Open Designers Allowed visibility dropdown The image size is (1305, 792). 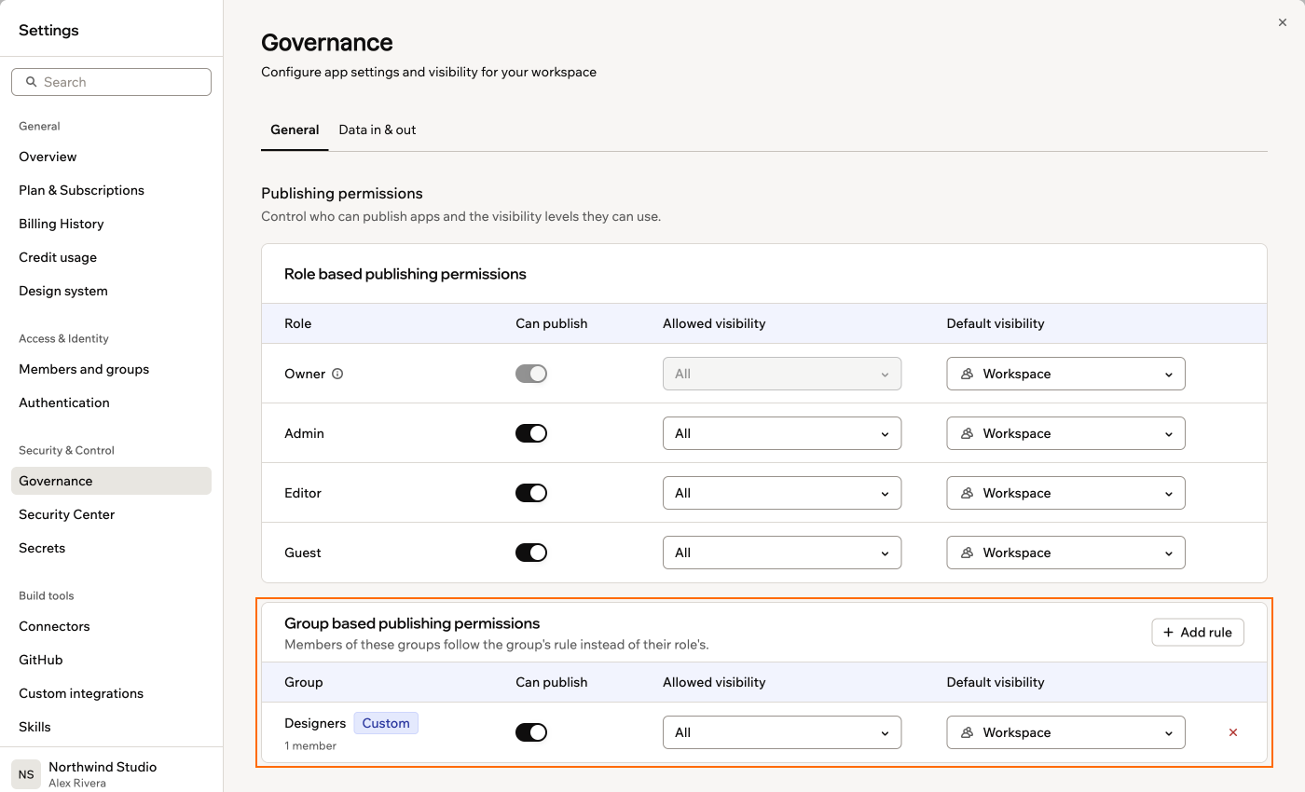point(782,732)
